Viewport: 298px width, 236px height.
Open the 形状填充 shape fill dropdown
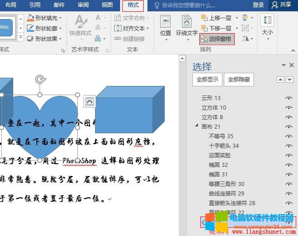(62, 18)
